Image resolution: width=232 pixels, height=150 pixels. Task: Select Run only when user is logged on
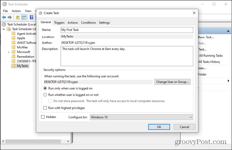click(45, 88)
